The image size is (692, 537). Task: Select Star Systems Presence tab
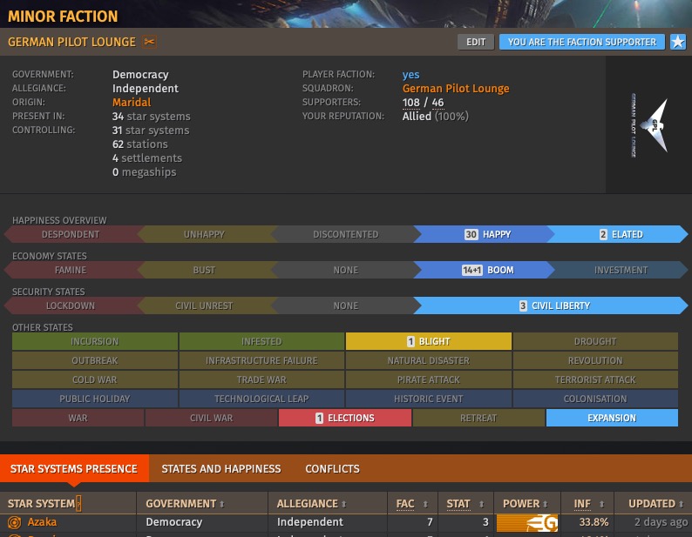73,468
